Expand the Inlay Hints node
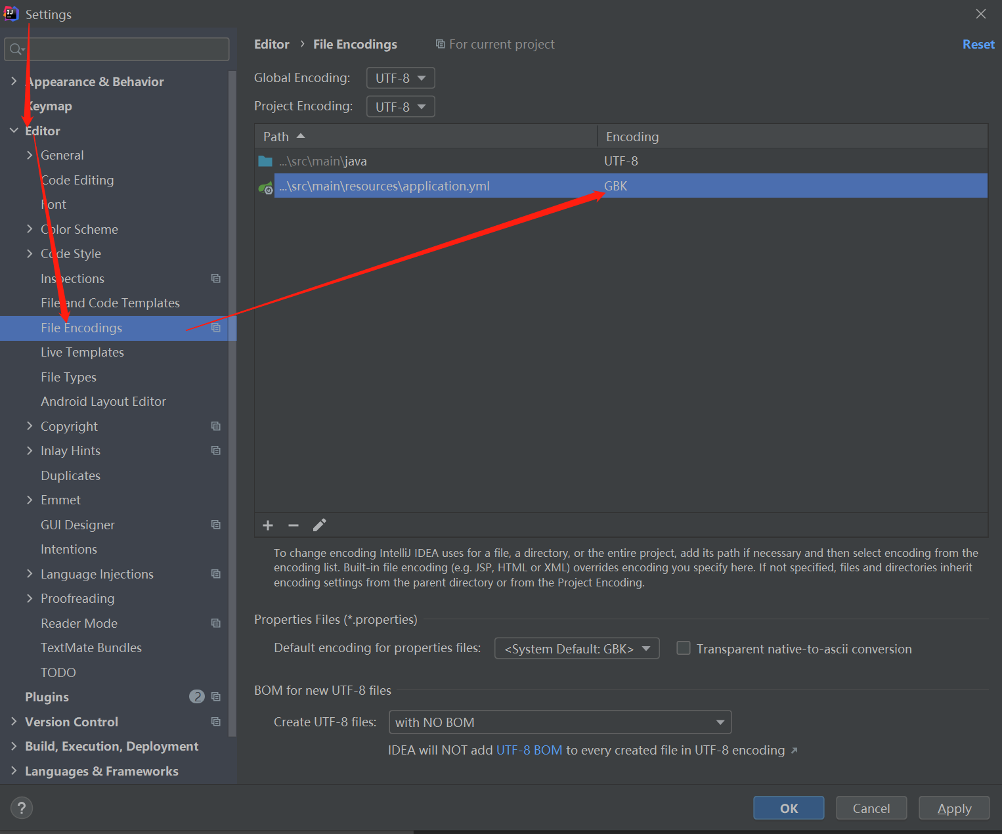The height and width of the screenshot is (834, 1002). pyautogui.click(x=30, y=450)
